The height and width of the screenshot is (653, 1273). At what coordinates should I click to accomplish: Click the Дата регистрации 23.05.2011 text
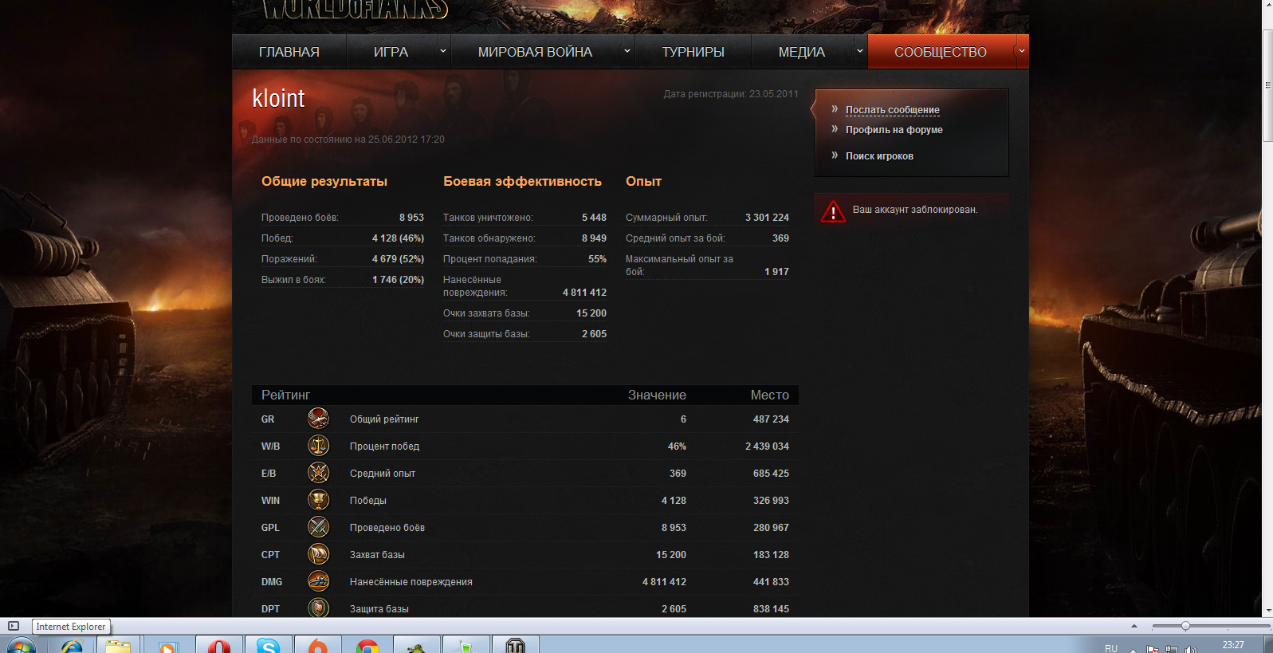coord(730,94)
